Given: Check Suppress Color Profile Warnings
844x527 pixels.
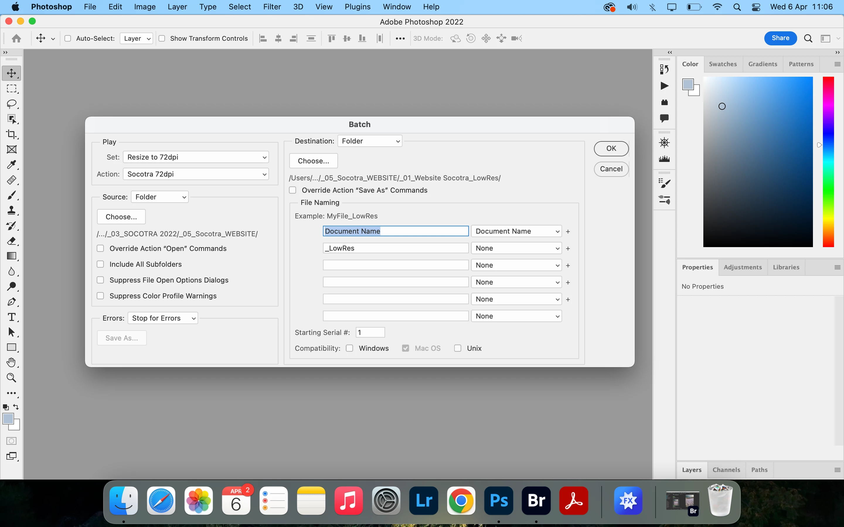Looking at the screenshot, I should coord(101,296).
